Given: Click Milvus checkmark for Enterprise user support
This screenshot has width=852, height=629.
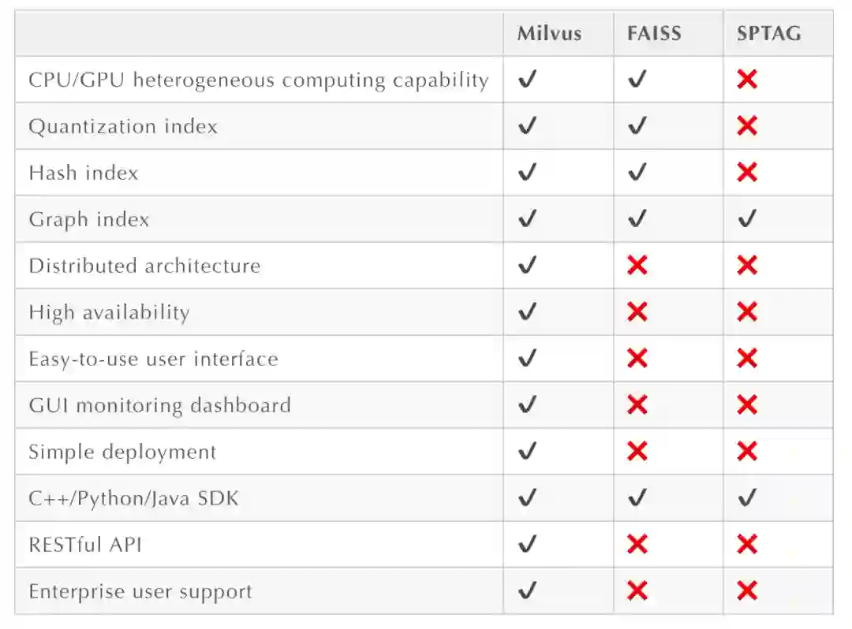Looking at the screenshot, I should [528, 591].
